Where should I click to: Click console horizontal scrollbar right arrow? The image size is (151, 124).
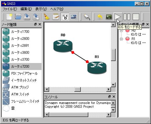[109, 115]
